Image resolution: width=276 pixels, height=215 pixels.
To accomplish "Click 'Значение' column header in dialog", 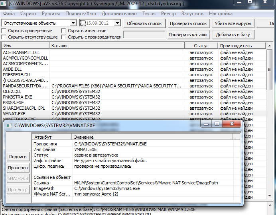I will point(152,137).
